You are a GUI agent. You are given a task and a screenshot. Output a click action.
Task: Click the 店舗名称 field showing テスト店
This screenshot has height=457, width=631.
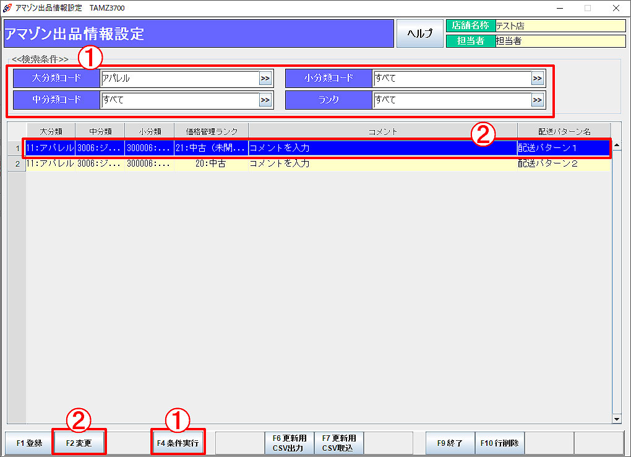pos(560,26)
